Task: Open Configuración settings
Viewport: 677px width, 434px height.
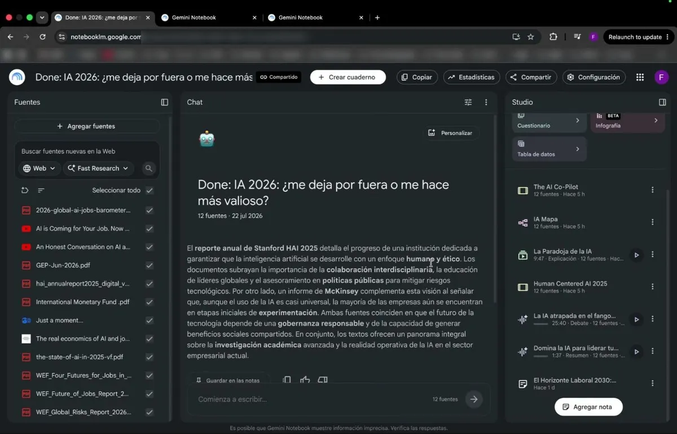Action: 594,77
